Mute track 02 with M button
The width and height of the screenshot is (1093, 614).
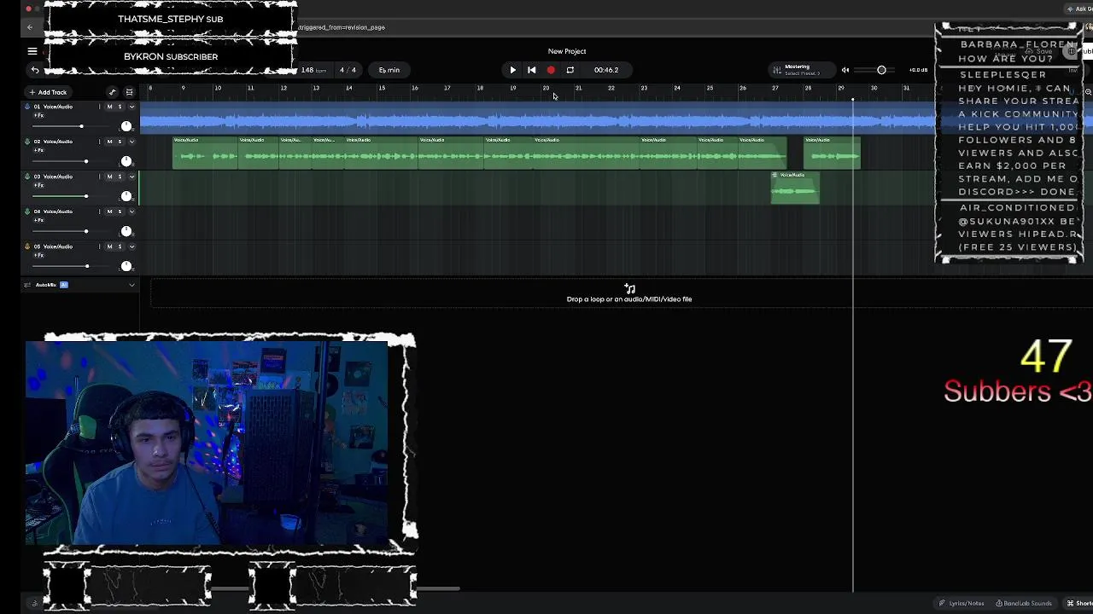109,142
